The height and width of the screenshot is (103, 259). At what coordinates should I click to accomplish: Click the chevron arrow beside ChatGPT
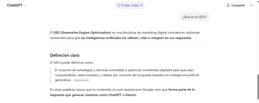[x=25, y=5]
